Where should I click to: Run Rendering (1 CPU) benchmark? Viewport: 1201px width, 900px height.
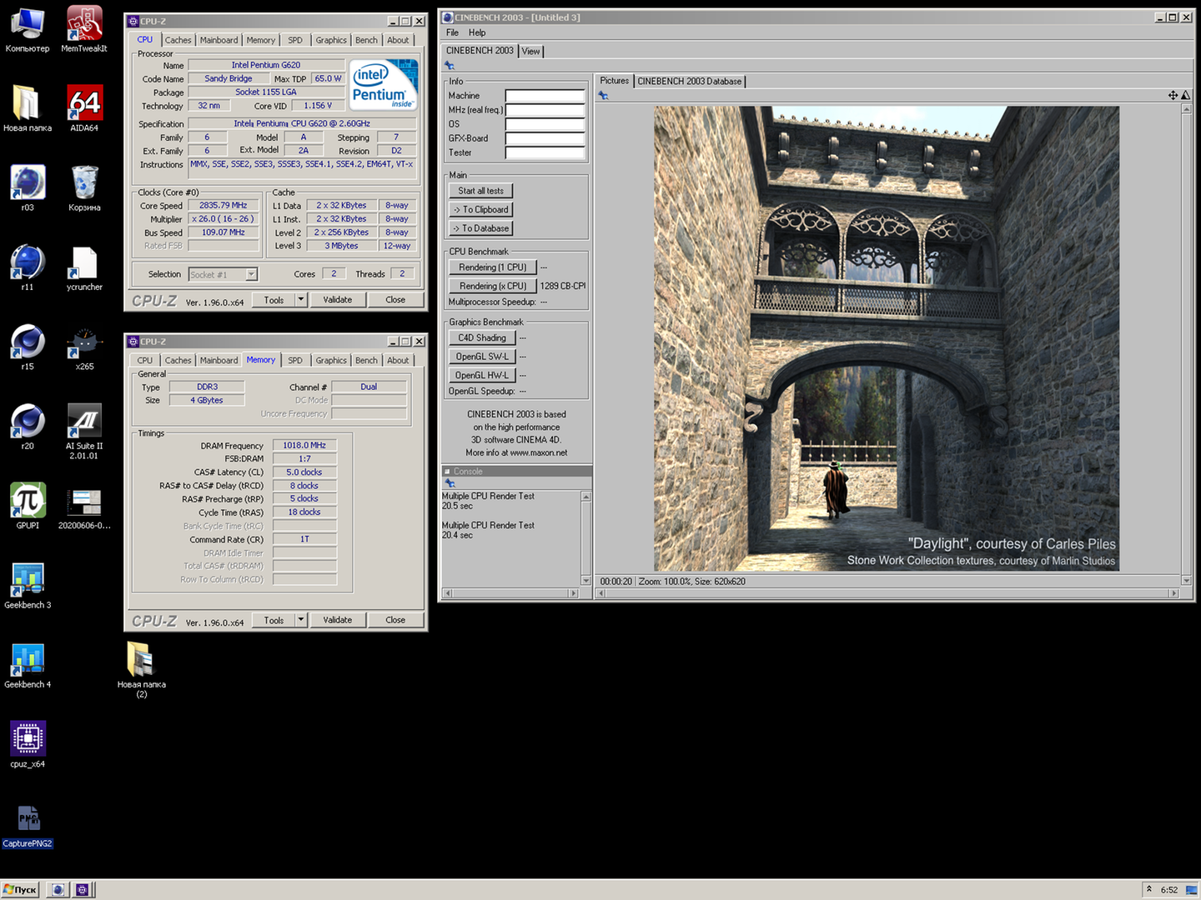tap(492, 267)
